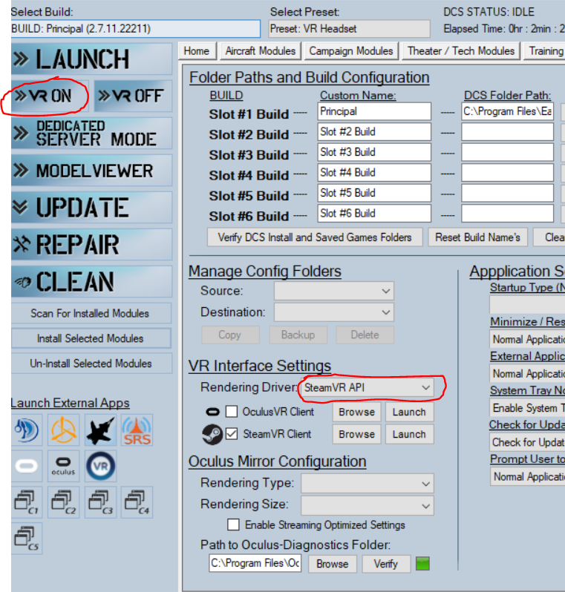Open the Minimize / Restore Normal Application dropdown

pos(528,340)
